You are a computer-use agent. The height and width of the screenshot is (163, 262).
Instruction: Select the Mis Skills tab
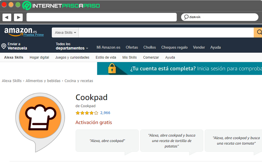[x=129, y=57]
